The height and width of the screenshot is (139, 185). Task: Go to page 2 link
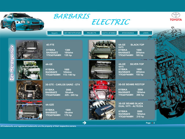[x=154, y=123]
